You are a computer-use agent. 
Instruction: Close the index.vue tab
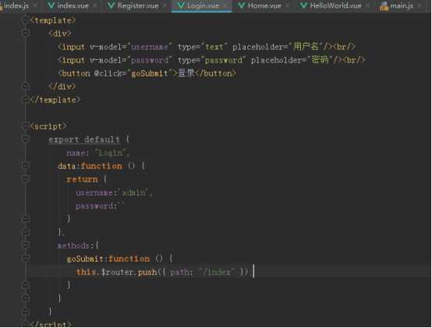(94, 6)
